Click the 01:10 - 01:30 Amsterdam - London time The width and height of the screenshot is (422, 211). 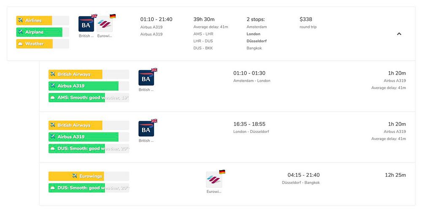pyautogui.click(x=249, y=73)
